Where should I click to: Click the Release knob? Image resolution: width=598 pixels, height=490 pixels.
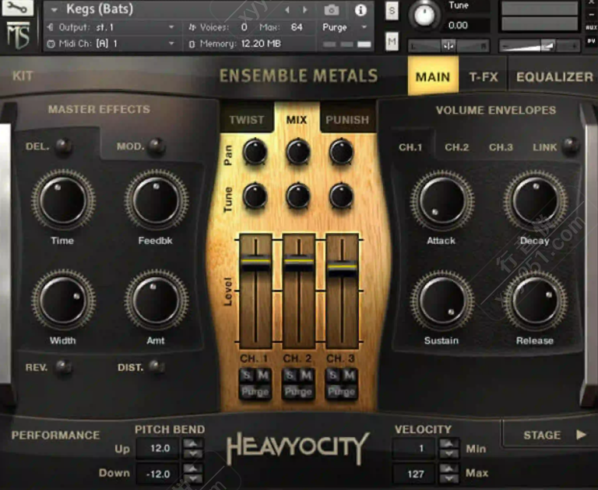click(536, 301)
